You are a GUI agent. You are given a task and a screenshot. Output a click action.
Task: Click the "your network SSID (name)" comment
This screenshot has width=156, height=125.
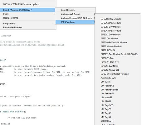(x=31, y=69)
